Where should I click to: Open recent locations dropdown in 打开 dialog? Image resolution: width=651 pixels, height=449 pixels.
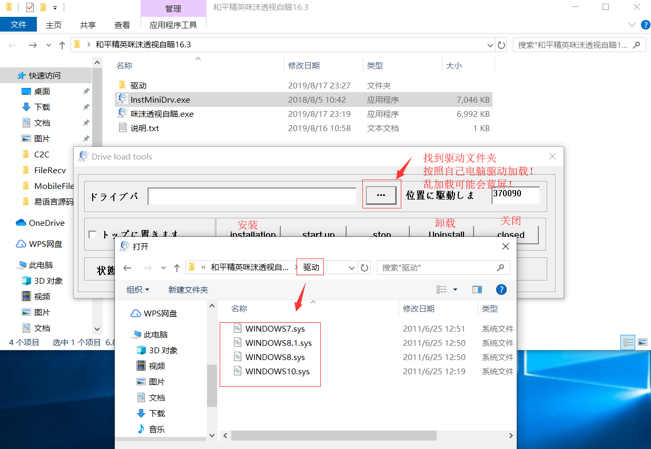[164, 268]
